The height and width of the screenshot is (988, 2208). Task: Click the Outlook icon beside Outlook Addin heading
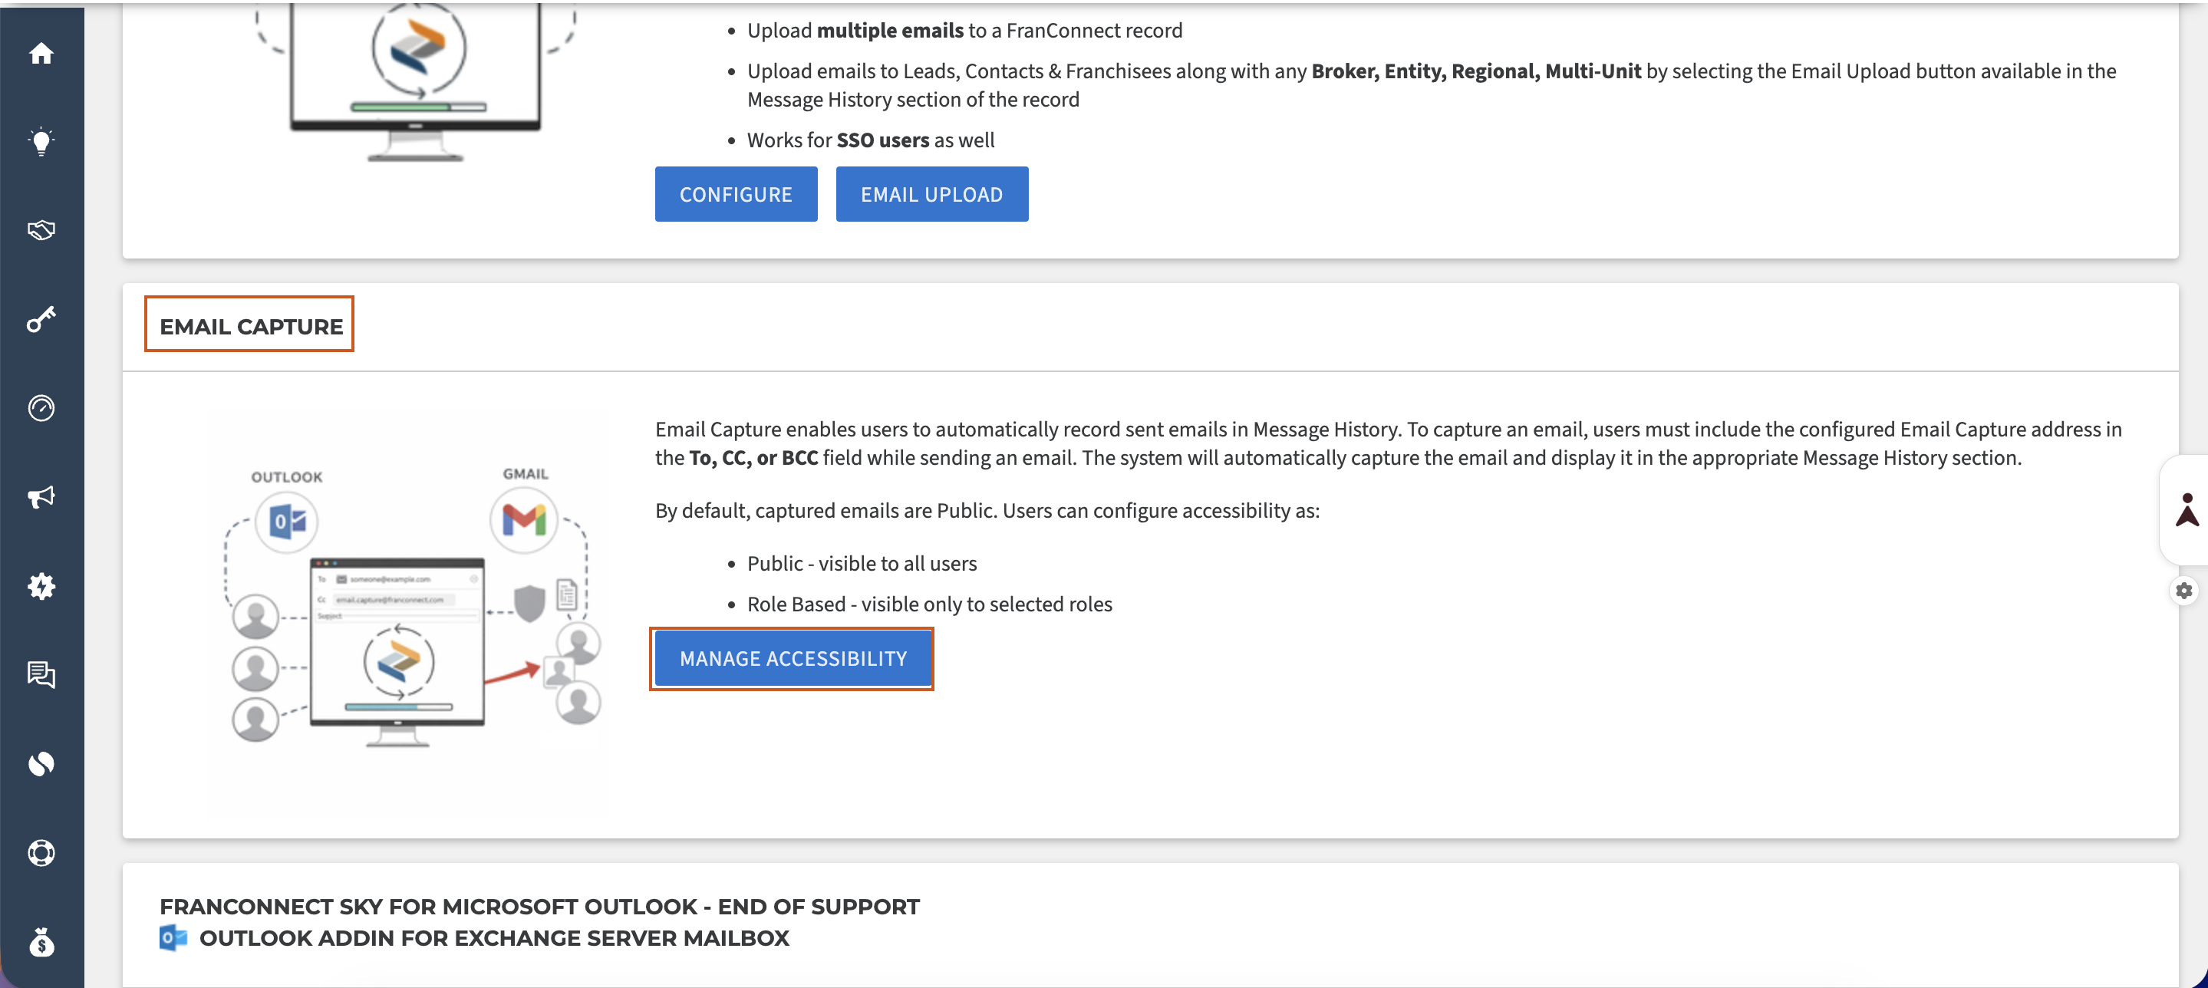click(173, 937)
